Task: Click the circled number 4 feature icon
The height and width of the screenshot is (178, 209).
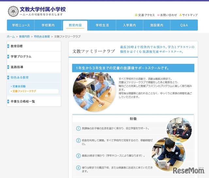Action: coord(78,168)
